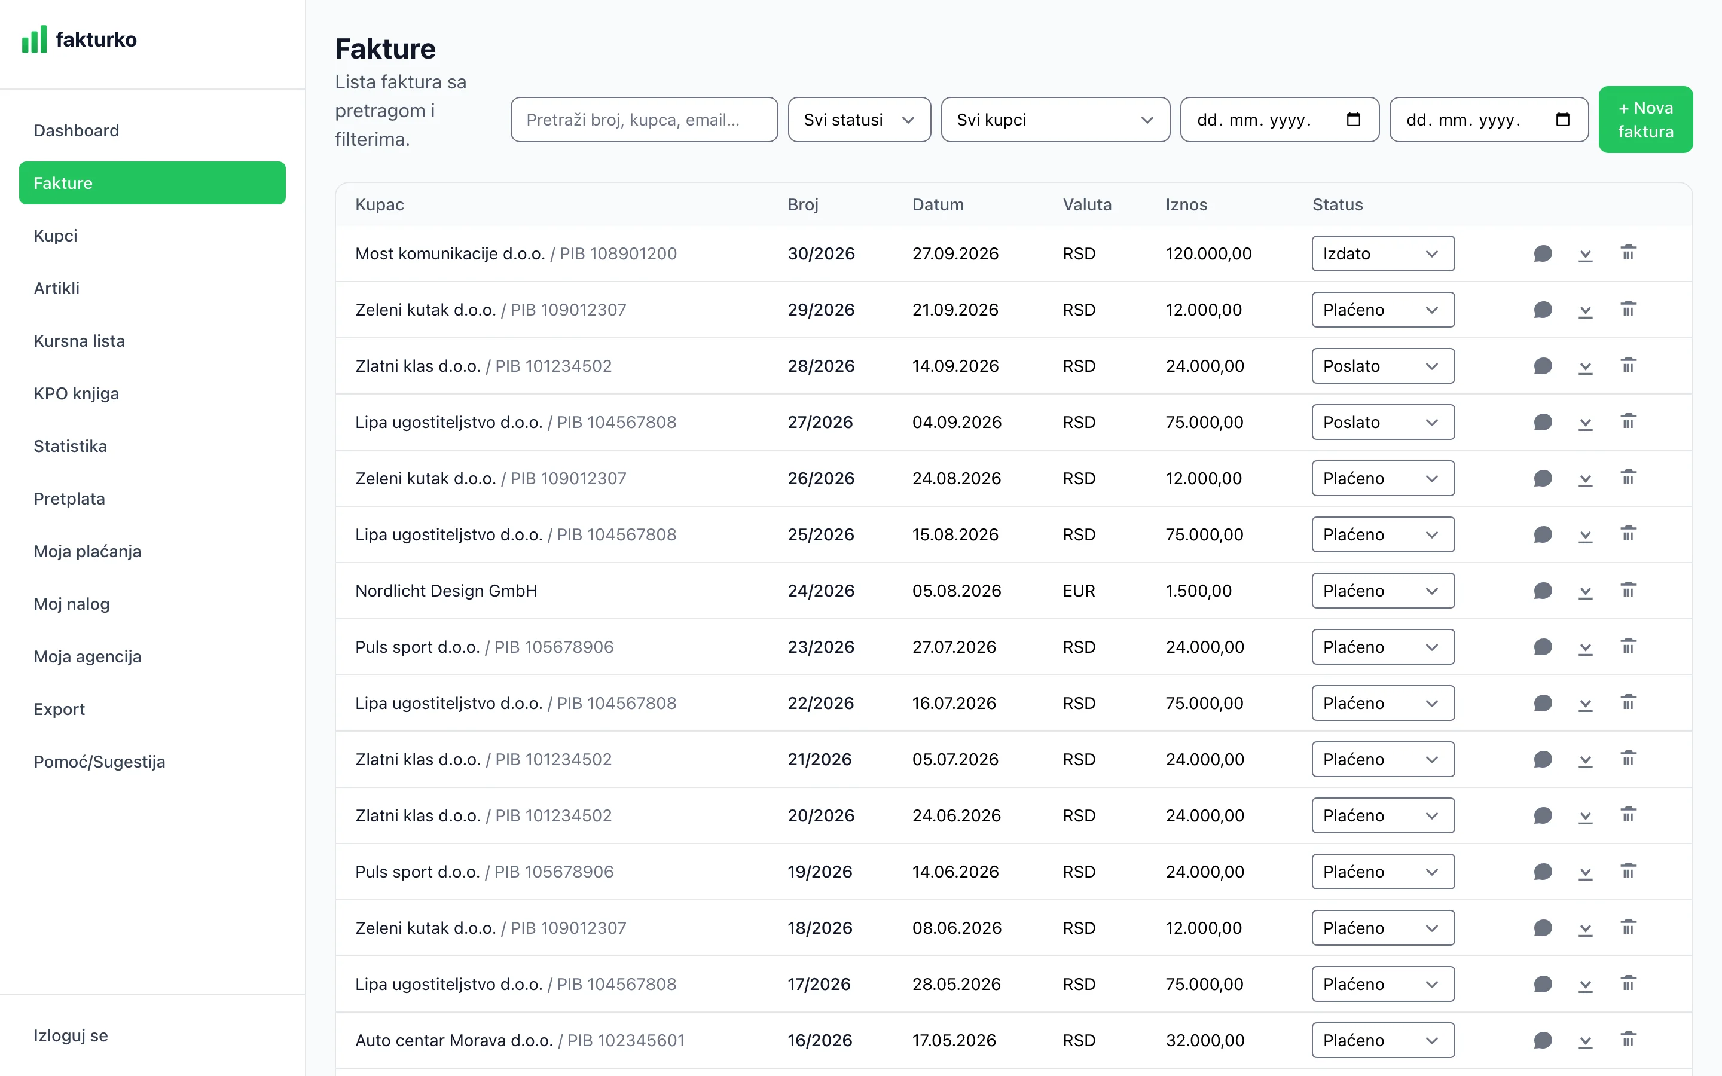Open Export in sidebar
This screenshot has height=1076, width=1722.
coord(152,710)
